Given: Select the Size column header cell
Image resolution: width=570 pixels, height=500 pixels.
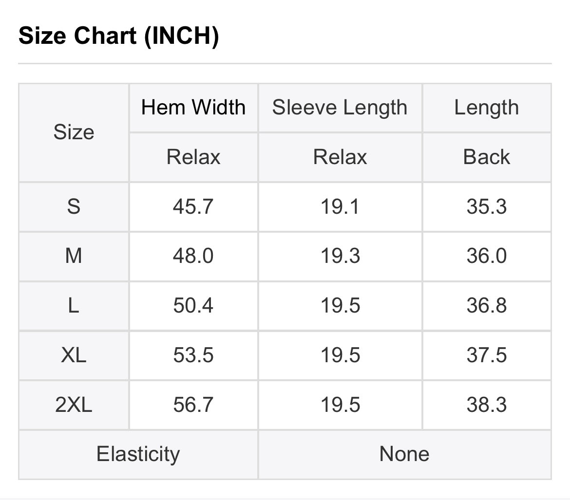Looking at the screenshot, I should 74,132.
